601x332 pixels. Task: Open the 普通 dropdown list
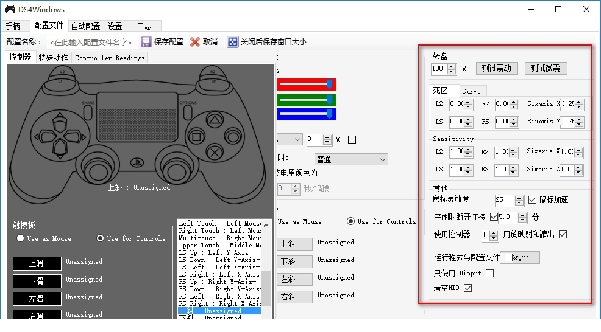(351, 159)
